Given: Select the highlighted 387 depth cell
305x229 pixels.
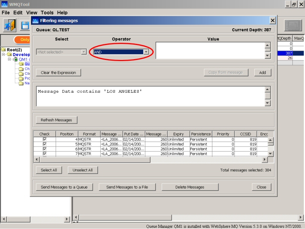Looking at the screenshot, I should (x=285, y=53).
